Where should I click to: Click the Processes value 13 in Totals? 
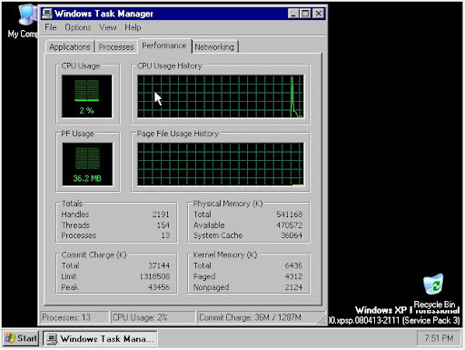click(165, 235)
